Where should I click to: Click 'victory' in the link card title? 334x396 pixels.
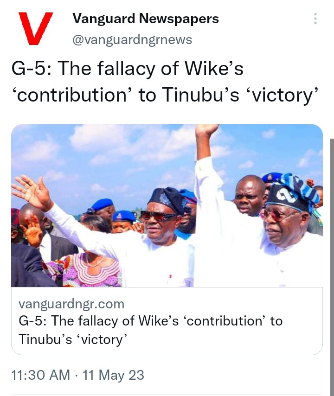[103, 339]
